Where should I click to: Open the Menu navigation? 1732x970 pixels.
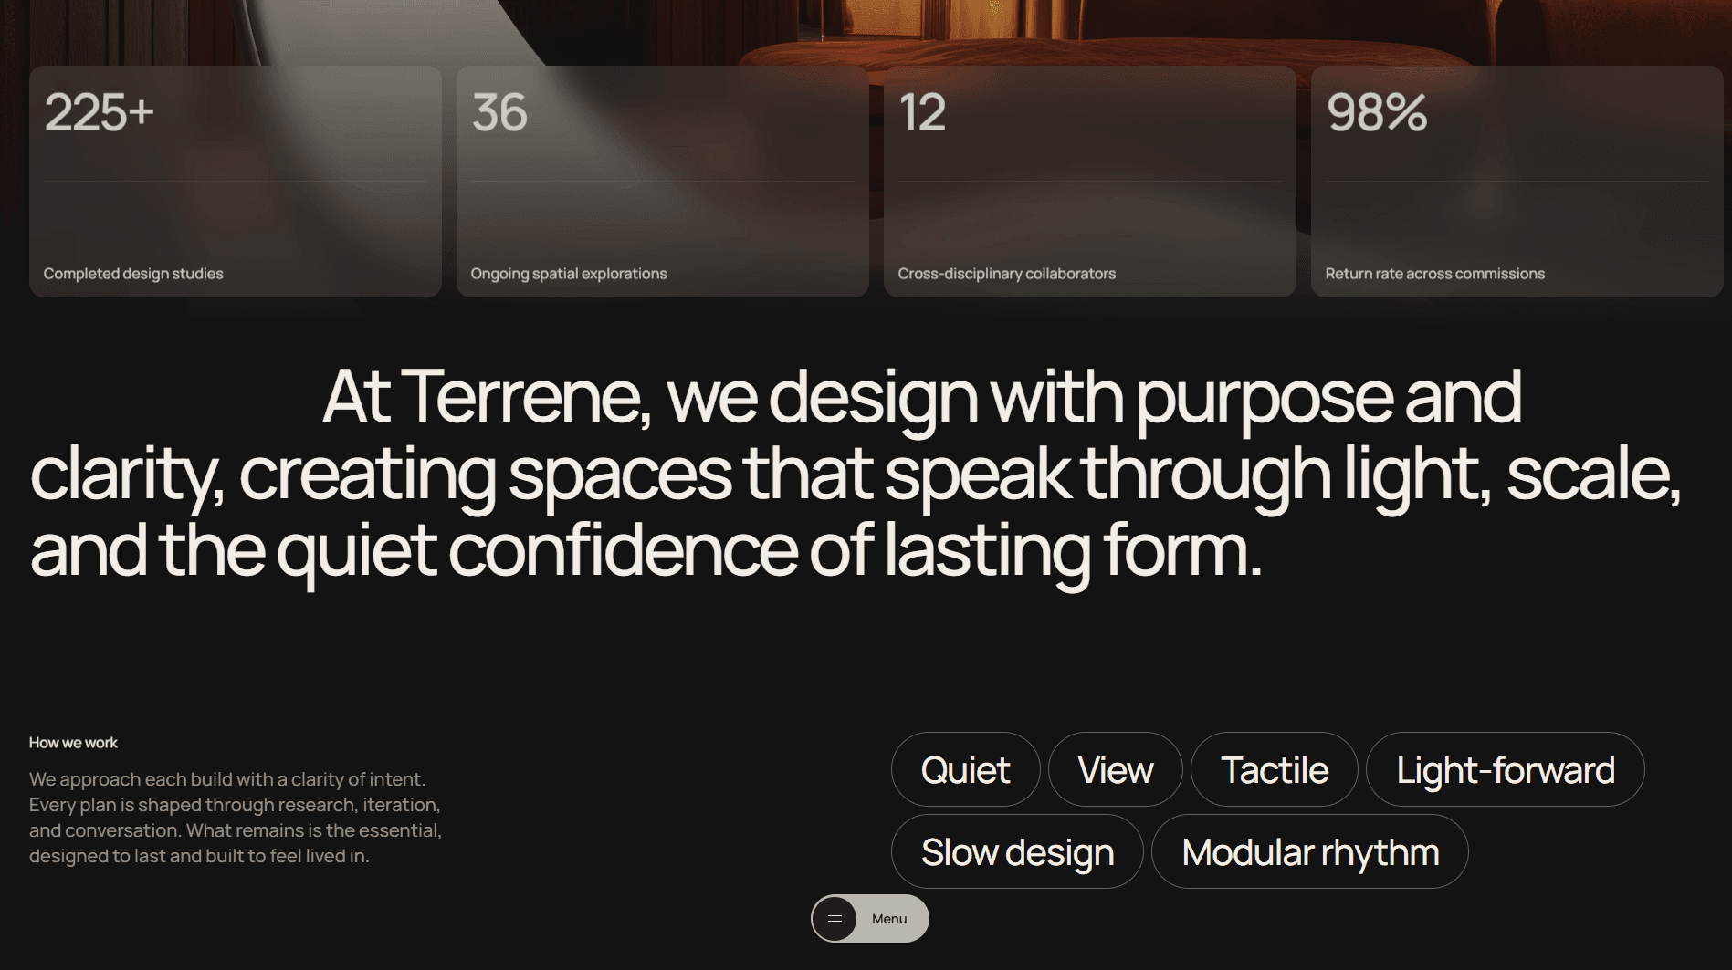888,919
